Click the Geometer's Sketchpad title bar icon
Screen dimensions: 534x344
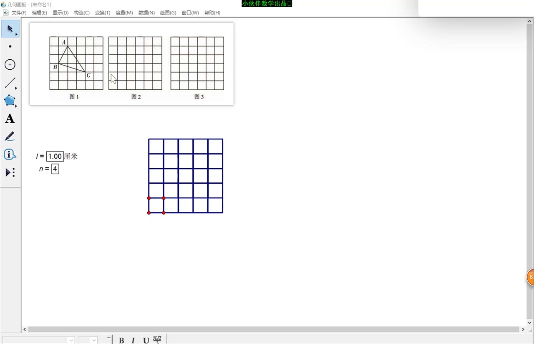click(3, 4)
